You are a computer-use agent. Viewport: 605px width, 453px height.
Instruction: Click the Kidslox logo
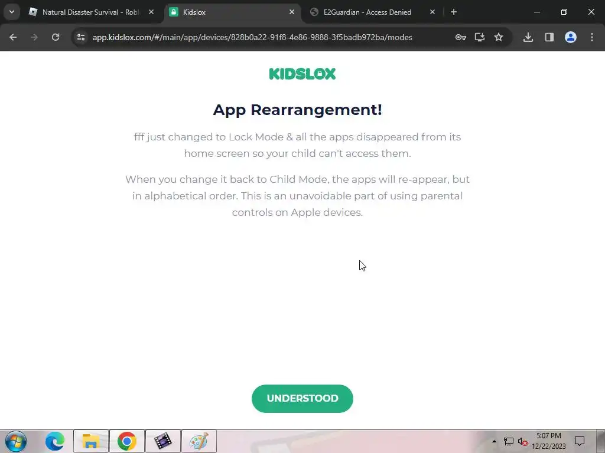coord(302,74)
